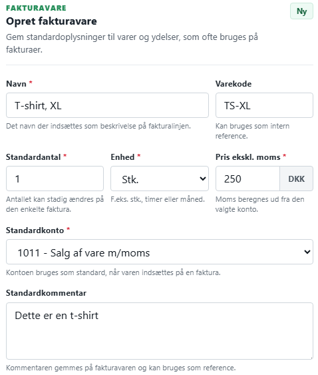Click the DKK currency addon

pyautogui.click(x=296, y=179)
